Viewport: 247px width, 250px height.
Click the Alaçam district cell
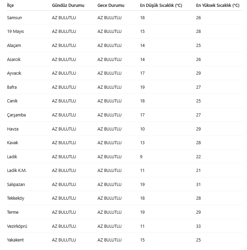click(x=14, y=46)
